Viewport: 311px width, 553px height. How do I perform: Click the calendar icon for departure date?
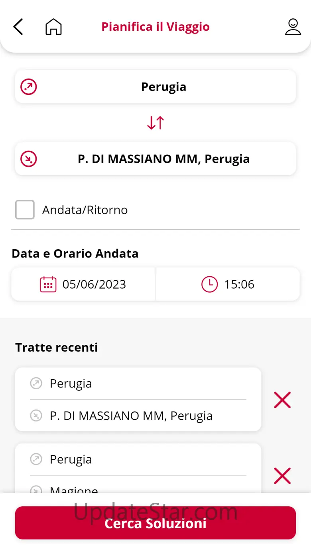48,284
